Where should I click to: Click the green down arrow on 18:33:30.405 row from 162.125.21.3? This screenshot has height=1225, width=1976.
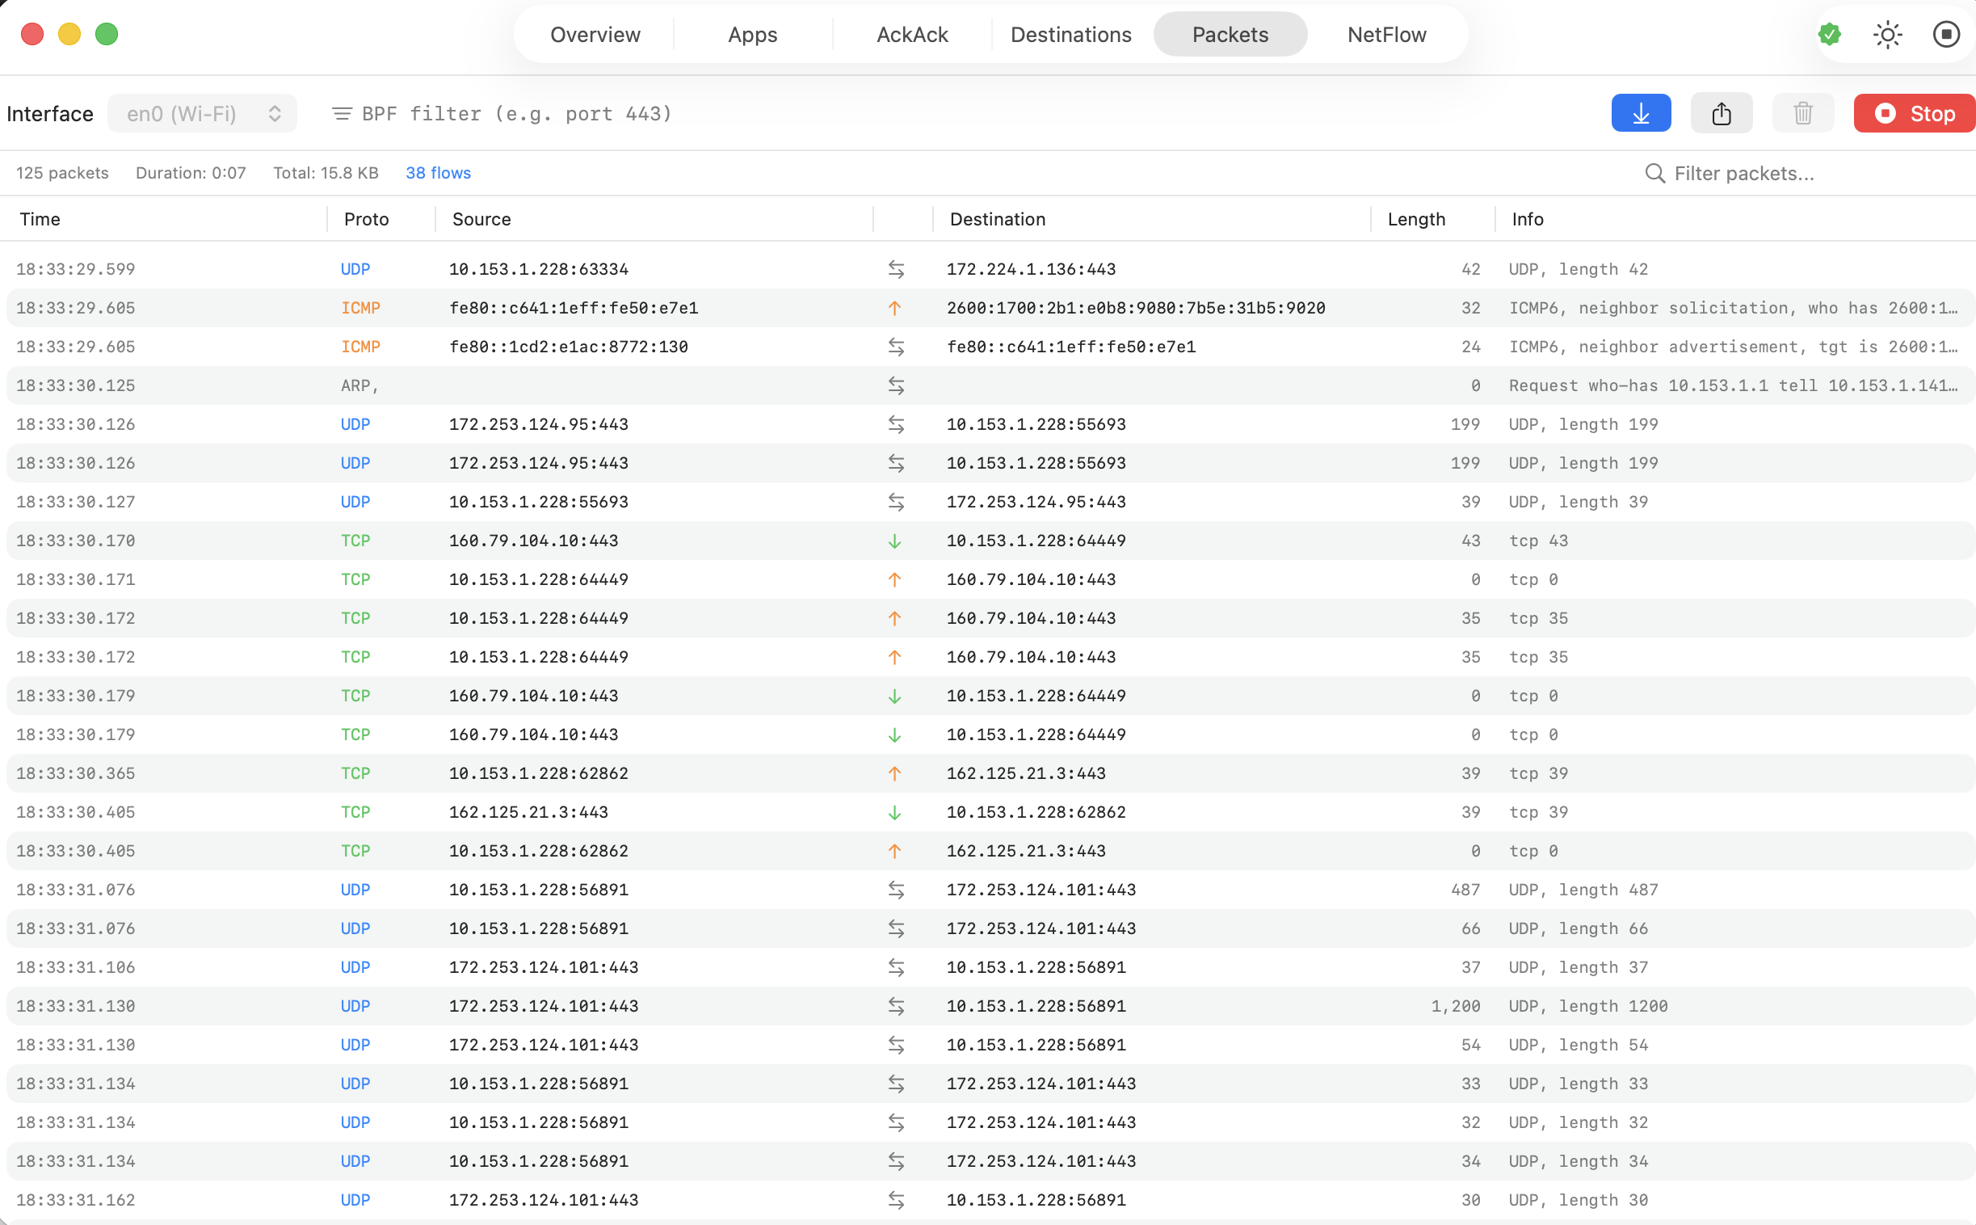(895, 813)
